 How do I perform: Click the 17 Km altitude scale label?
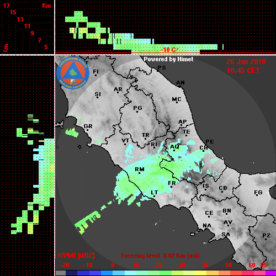point(7,6)
